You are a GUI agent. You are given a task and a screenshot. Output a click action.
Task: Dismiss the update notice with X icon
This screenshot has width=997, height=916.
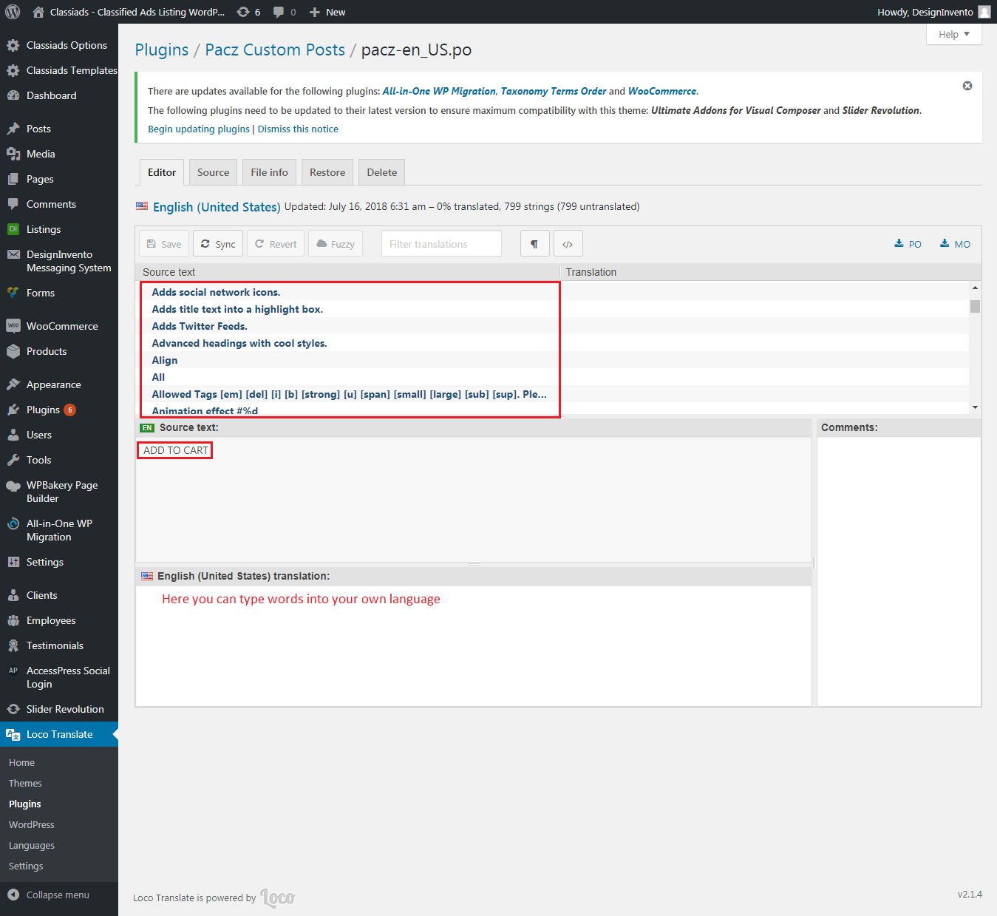tap(967, 86)
